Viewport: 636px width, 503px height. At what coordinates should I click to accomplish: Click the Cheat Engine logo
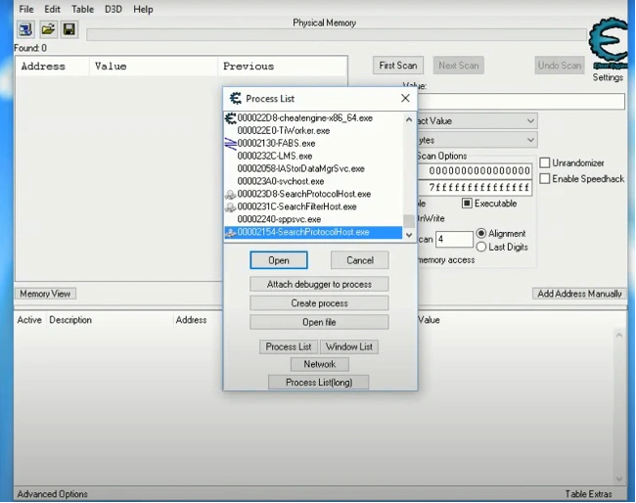[608, 45]
